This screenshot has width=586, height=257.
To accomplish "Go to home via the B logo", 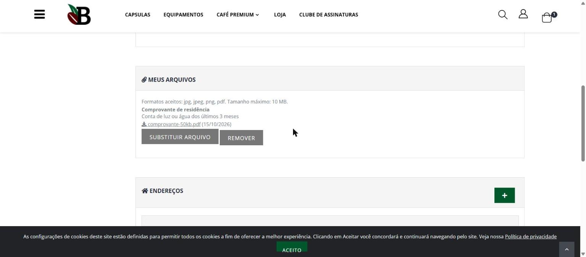I will tap(79, 14).
